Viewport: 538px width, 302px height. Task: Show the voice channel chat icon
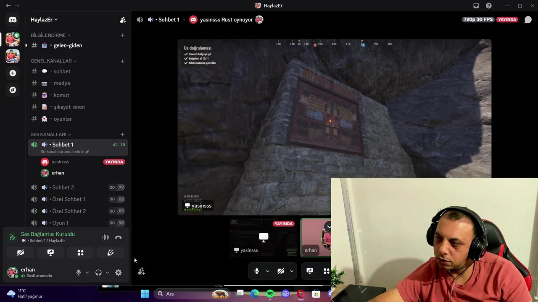pos(528,20)
